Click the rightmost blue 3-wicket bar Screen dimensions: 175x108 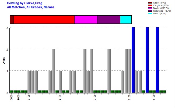[x=157, y=60]
